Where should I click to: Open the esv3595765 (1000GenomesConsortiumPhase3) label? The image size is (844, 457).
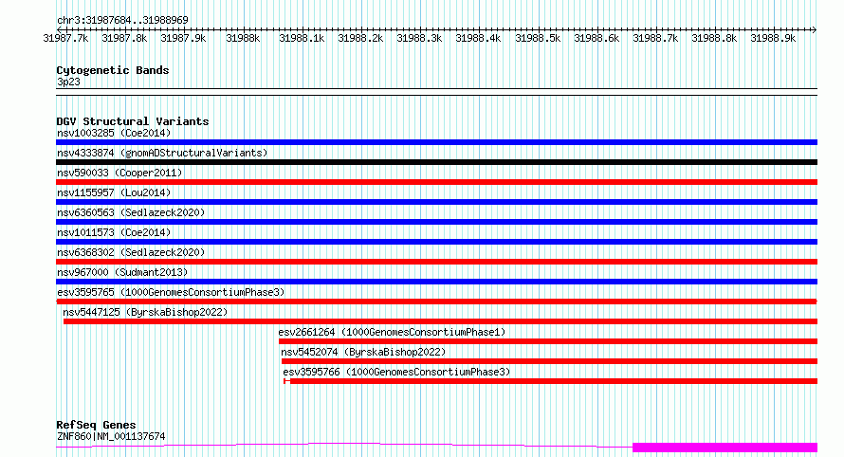point(171,292)
